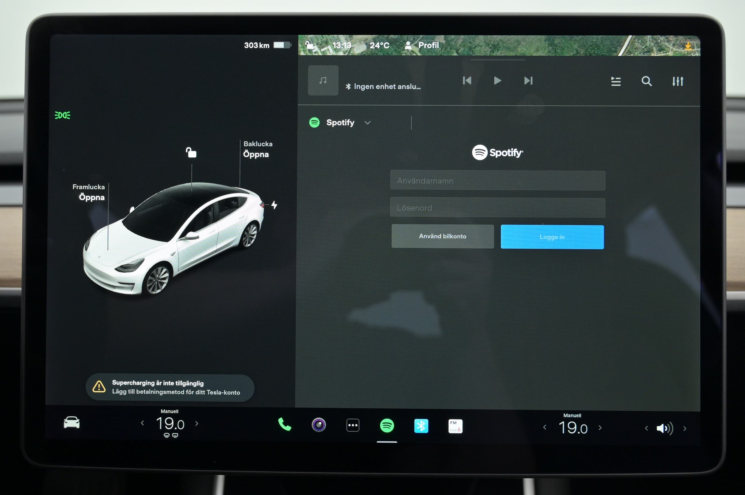Image resolution: width=745 pixels, height=495 pixels.
Task: Click the Lösenord password field
Action: click(497, 208)
